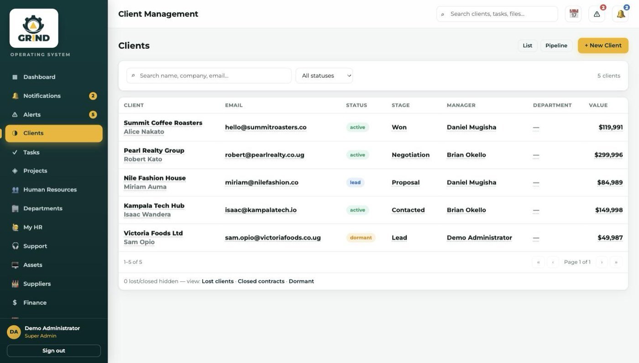Image resolution: width=639 pixels, height=363 pixels.
Task: View Closed contracts link
Action: point(261,281)
